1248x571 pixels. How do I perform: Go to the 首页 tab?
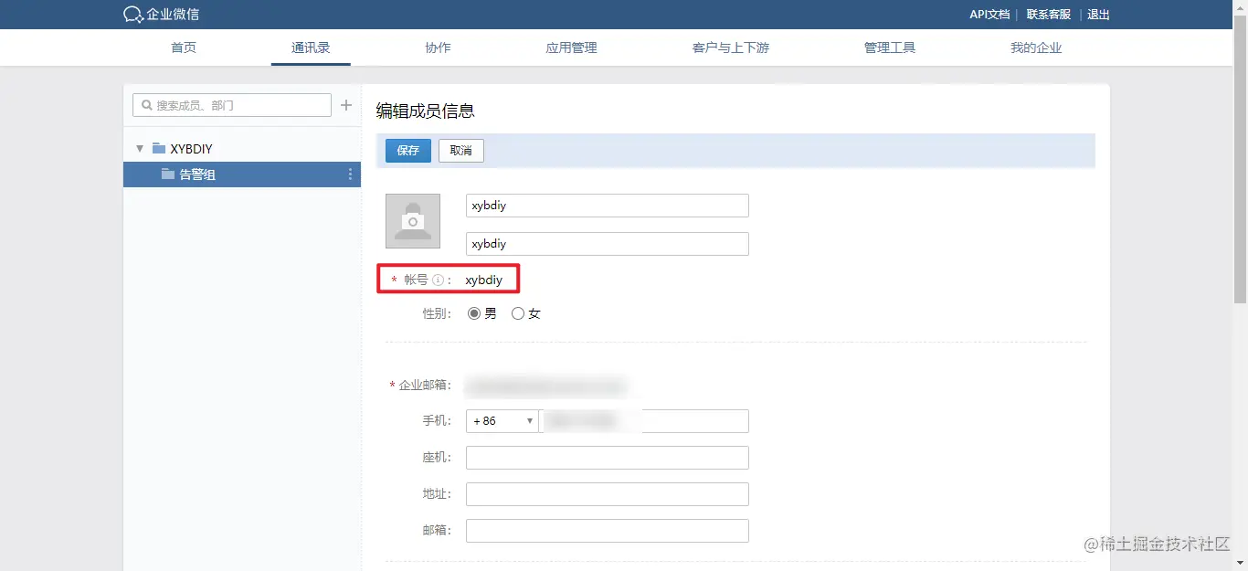184,48
